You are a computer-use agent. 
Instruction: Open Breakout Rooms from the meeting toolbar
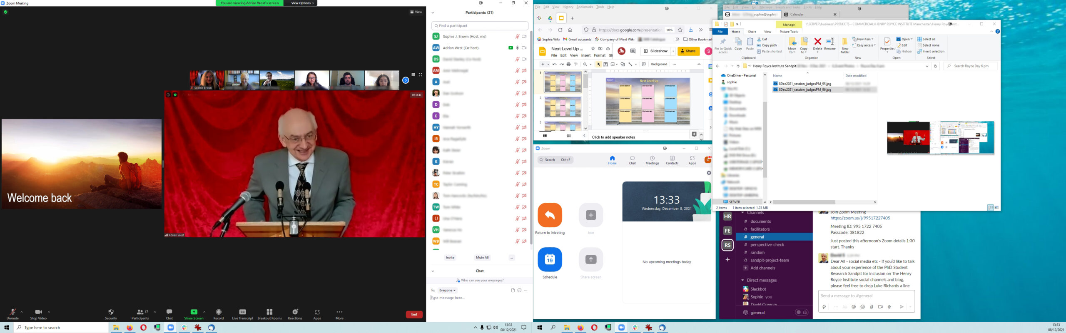tap(269, 312)
